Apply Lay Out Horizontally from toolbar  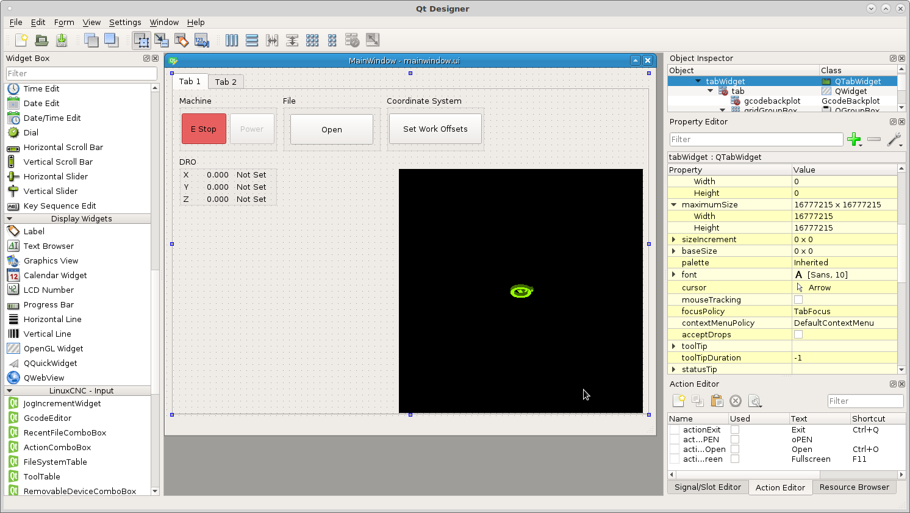tap(232, 40)
